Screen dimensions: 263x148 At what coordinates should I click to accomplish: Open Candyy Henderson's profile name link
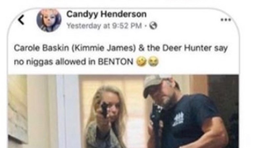tap(106, 14)
